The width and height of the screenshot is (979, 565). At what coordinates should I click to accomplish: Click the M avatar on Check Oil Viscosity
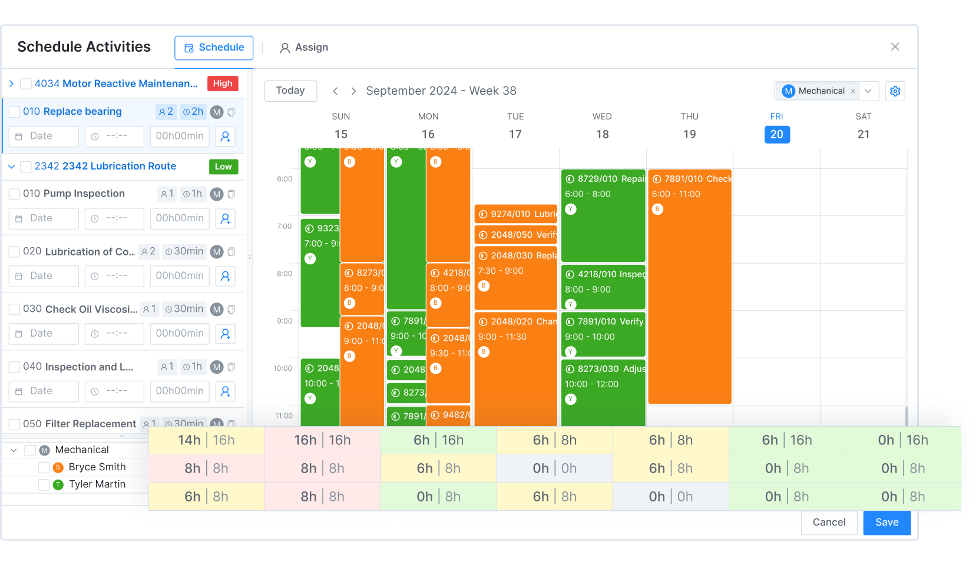click(216, 309)
